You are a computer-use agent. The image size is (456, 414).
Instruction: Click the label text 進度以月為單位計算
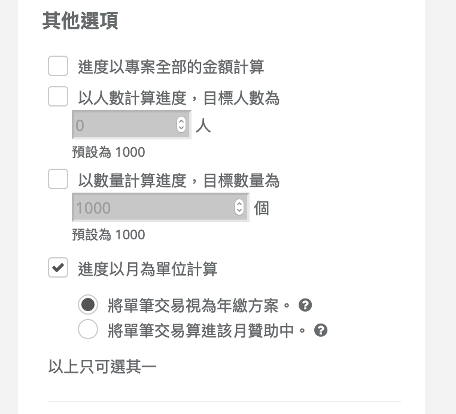[148, 269]
